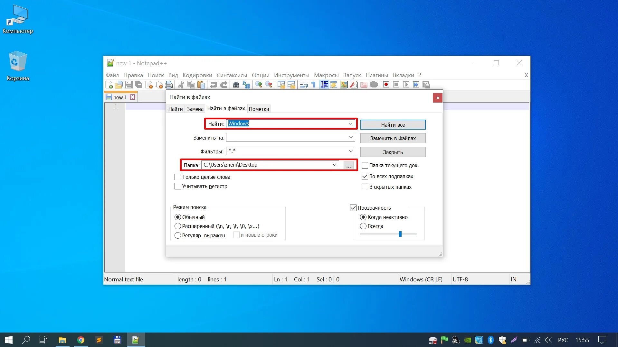Expand the 'Фильтры' dropdown arrow
Viewport: 618px width, 347px height.
tap(351, 151)
